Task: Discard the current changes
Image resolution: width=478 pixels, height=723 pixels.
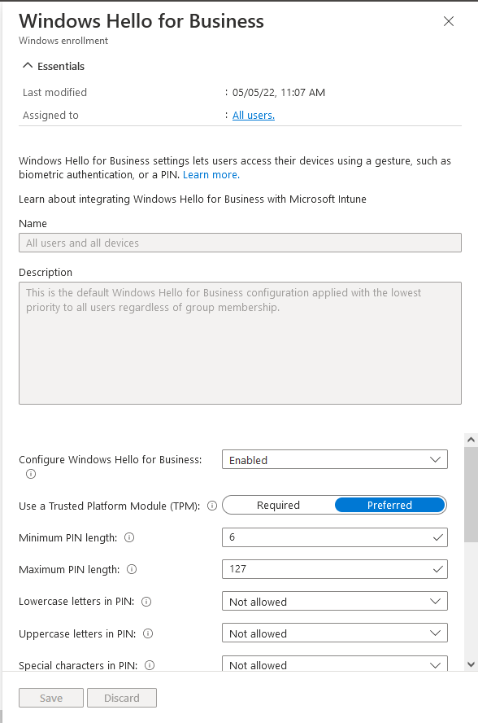Action: click(122, 698)
